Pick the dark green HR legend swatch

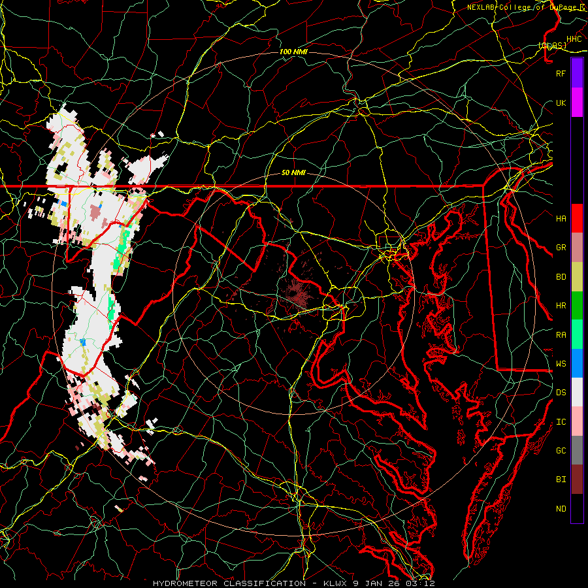coord(577,306)
